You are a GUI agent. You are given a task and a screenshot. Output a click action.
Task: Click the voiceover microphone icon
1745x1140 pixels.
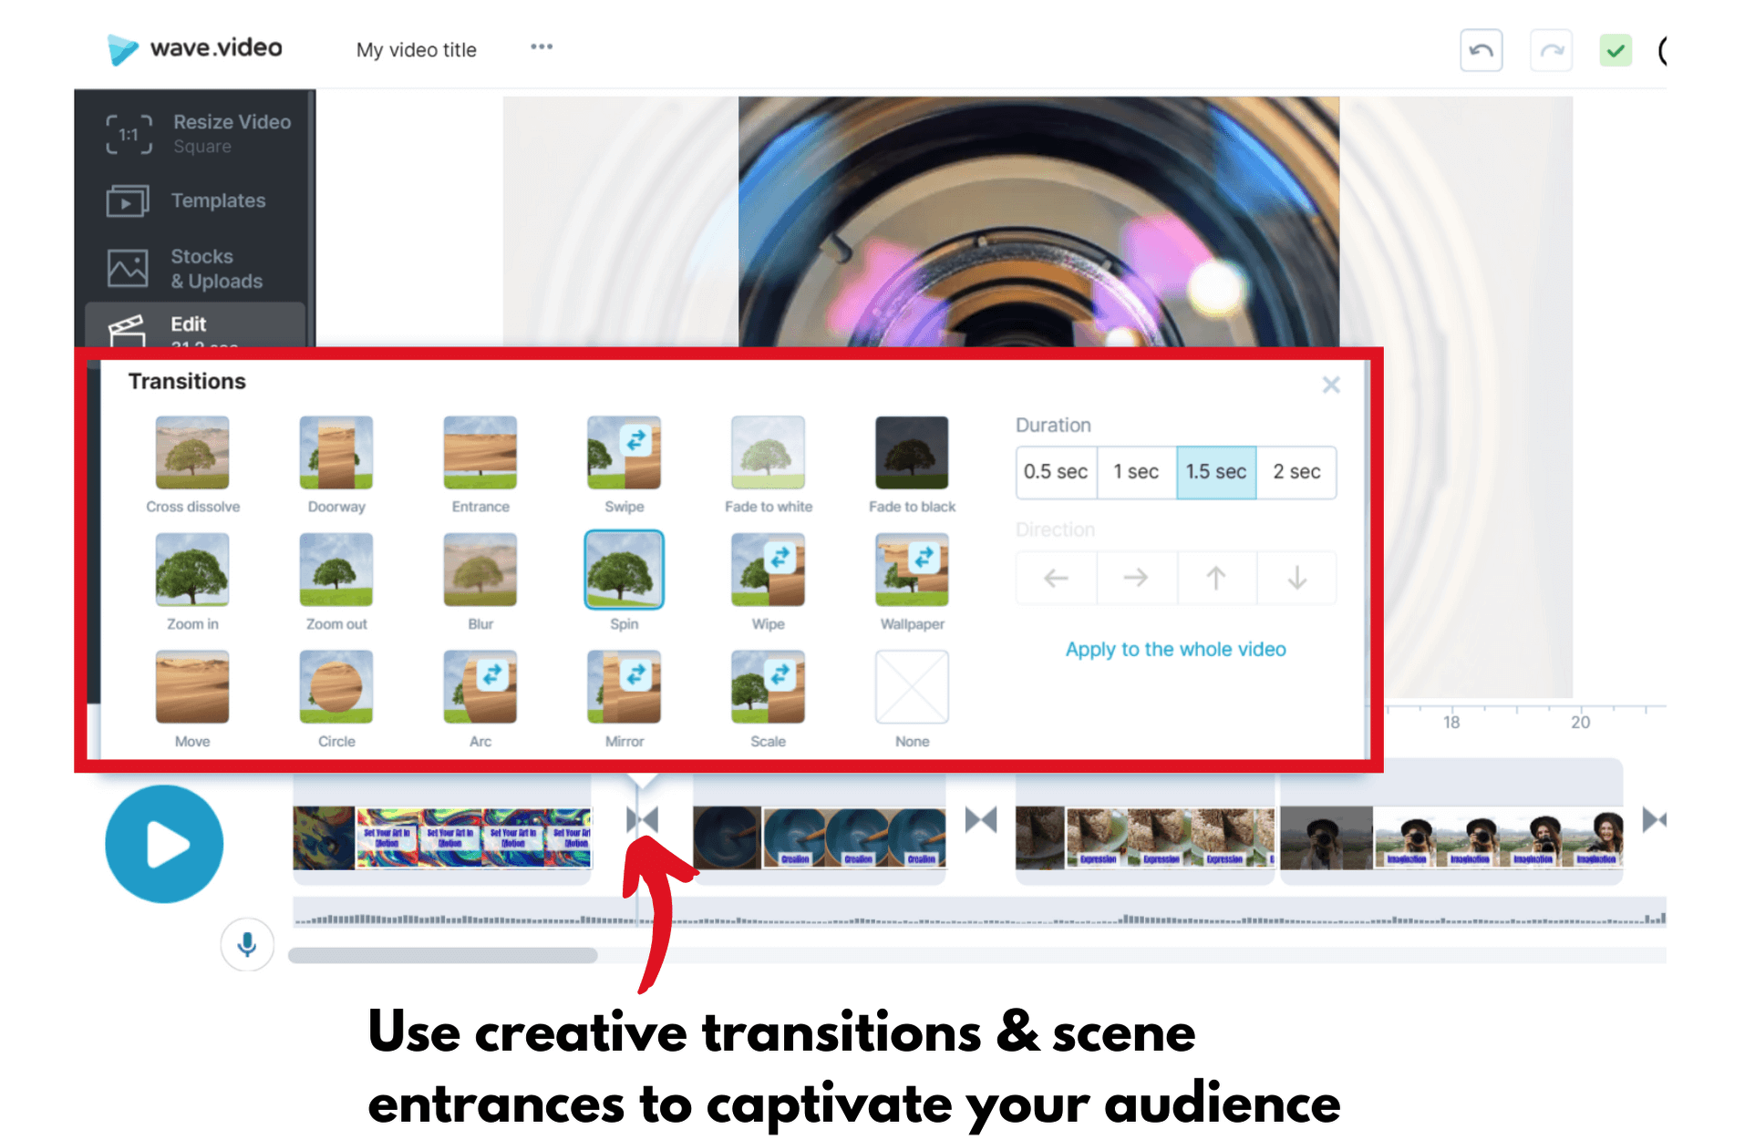point(247,945)
